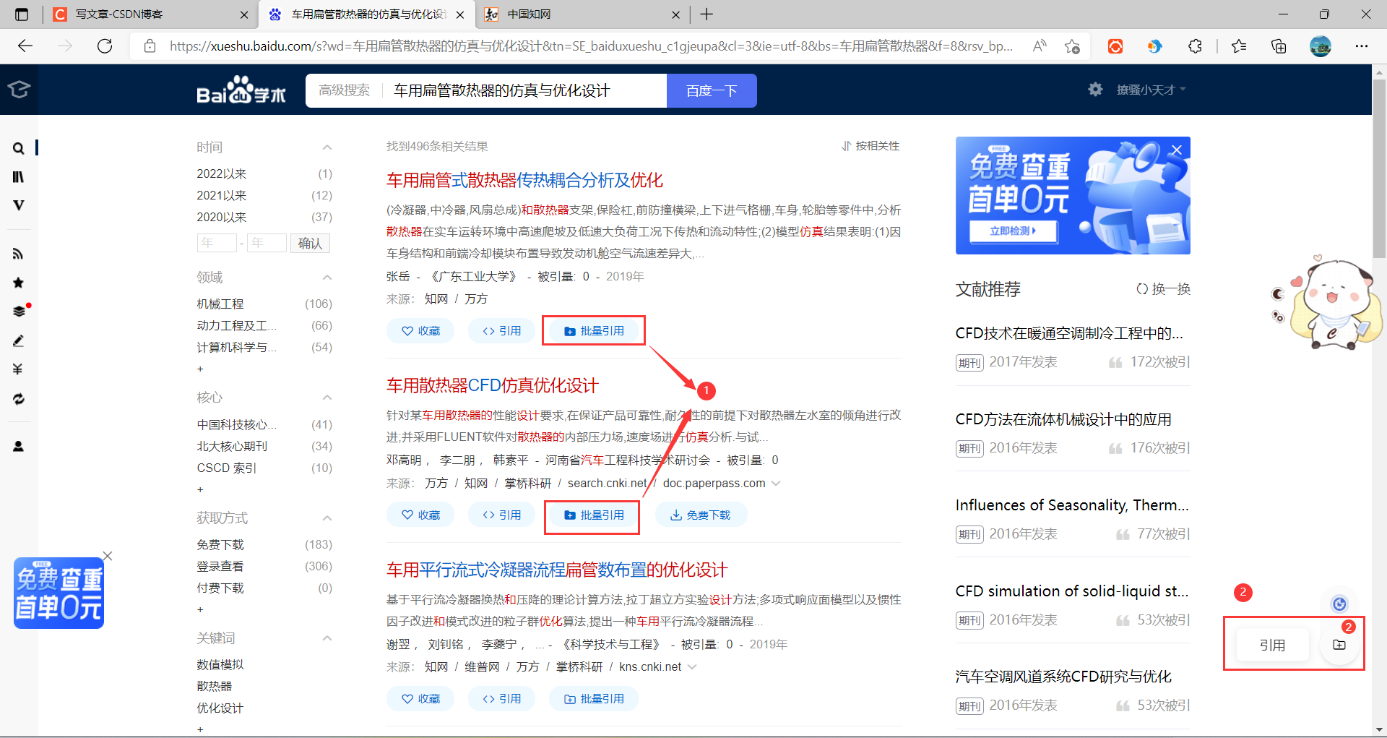The image size is (1387, 738).
Task: Click the Baidu Xueshu logo
Action: pos(241,90)
